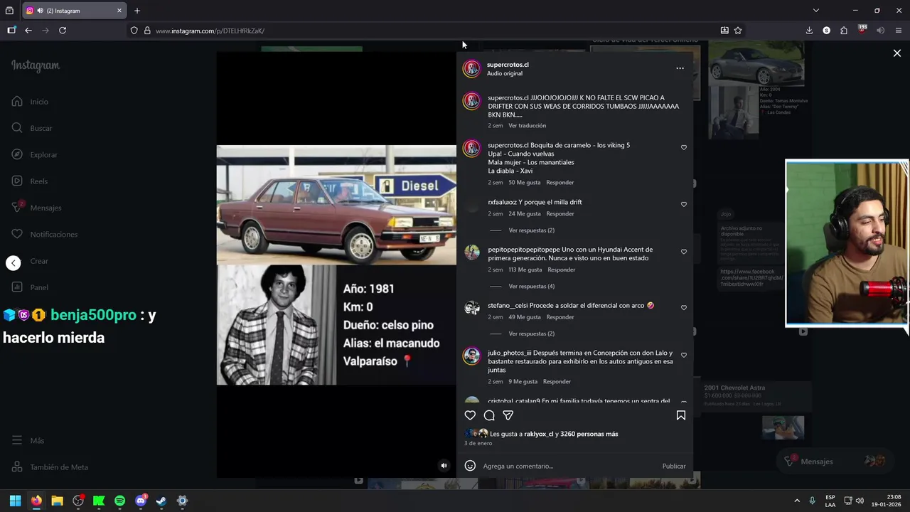Open Steam from the taskbar

pyautogui.click(x=161, y=501)
